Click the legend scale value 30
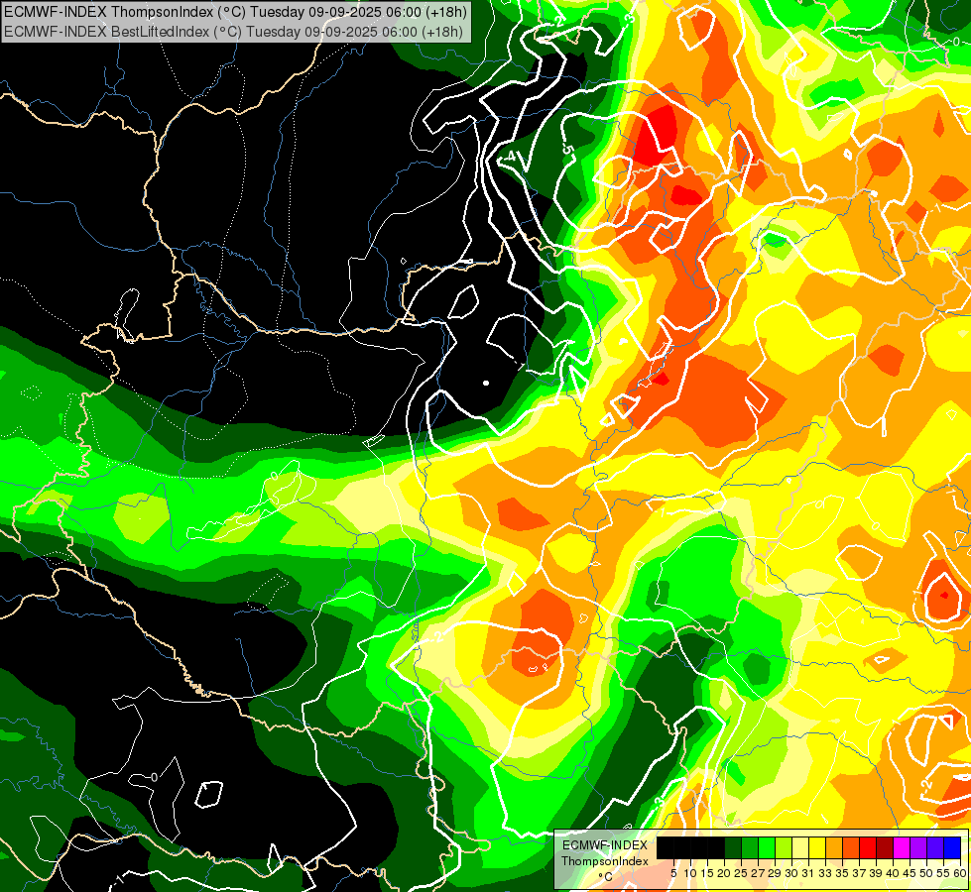 click(792, 873)
